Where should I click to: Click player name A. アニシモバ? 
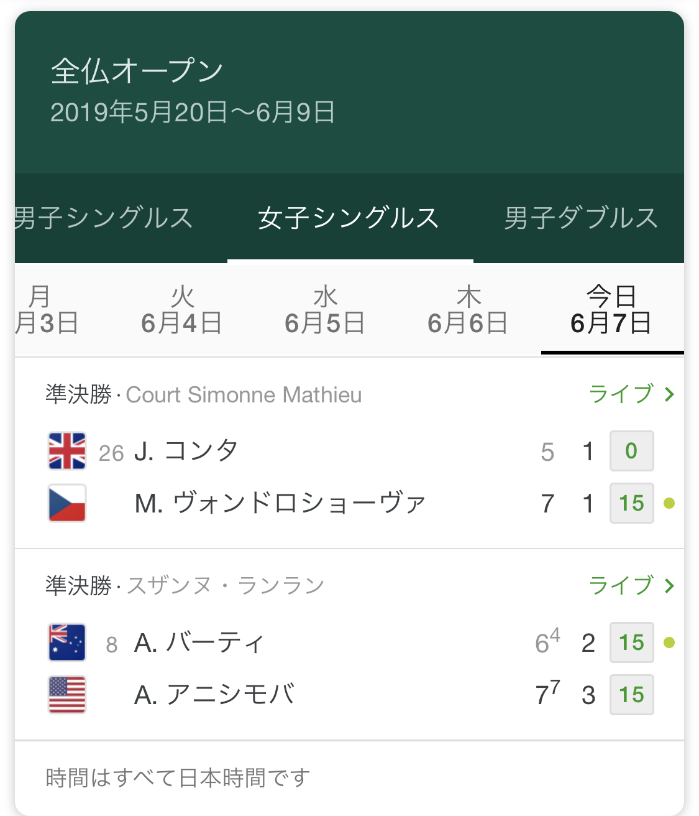coord(215,695)
